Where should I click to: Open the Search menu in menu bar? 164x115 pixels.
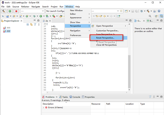[45, 7]
